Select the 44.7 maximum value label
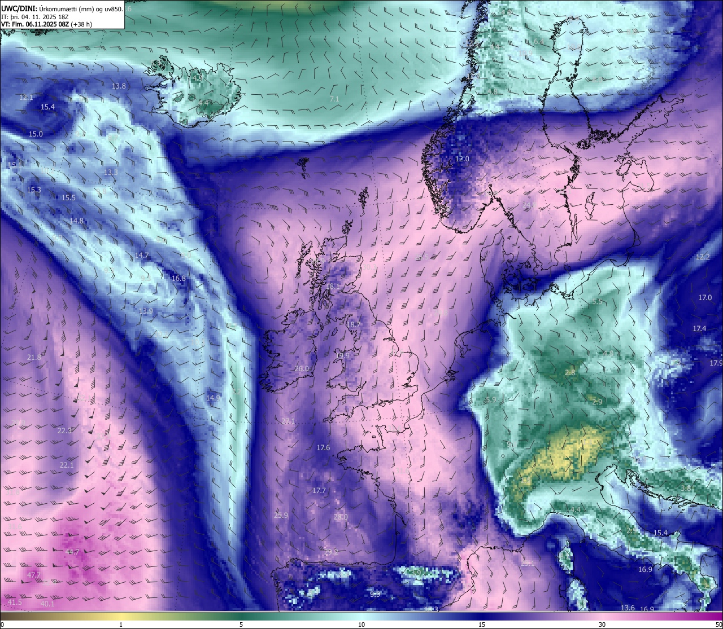 click(x=72, y=552)
